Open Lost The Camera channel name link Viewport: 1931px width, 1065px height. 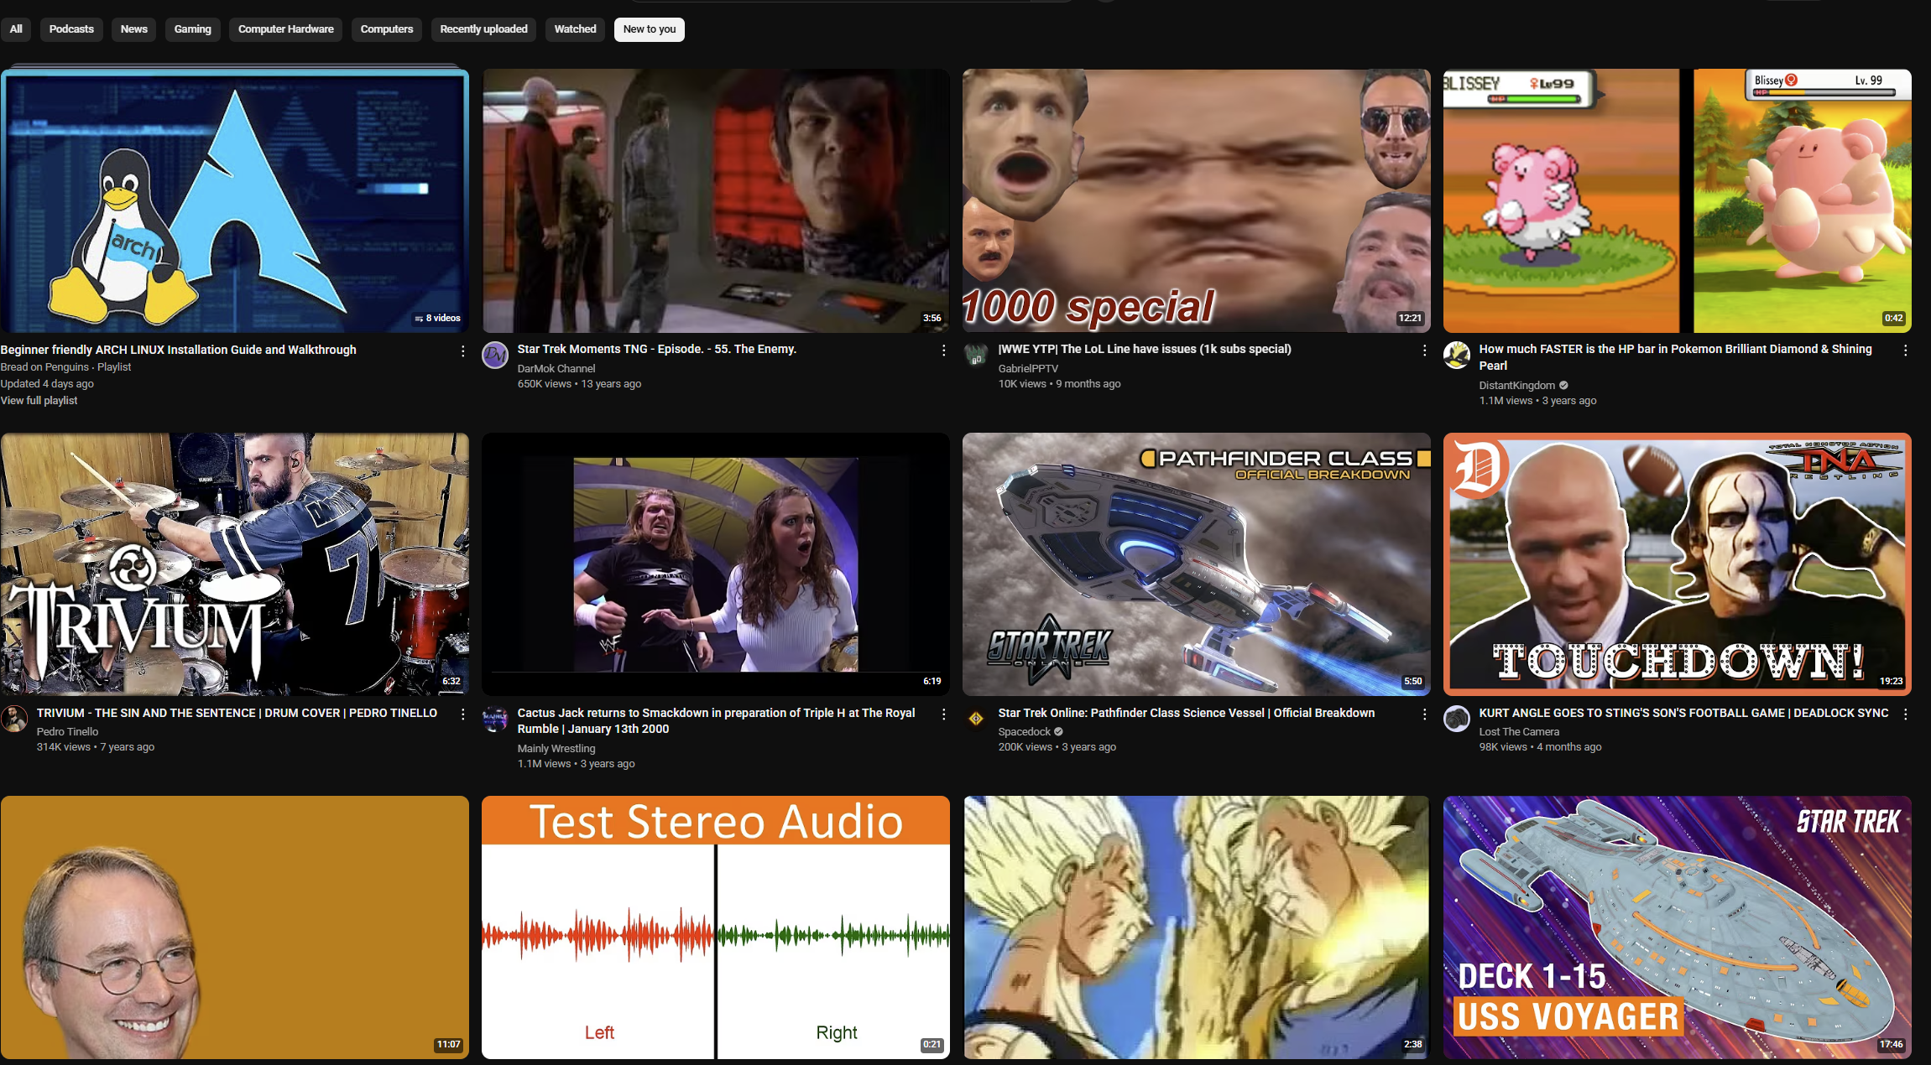point(1519,732)
